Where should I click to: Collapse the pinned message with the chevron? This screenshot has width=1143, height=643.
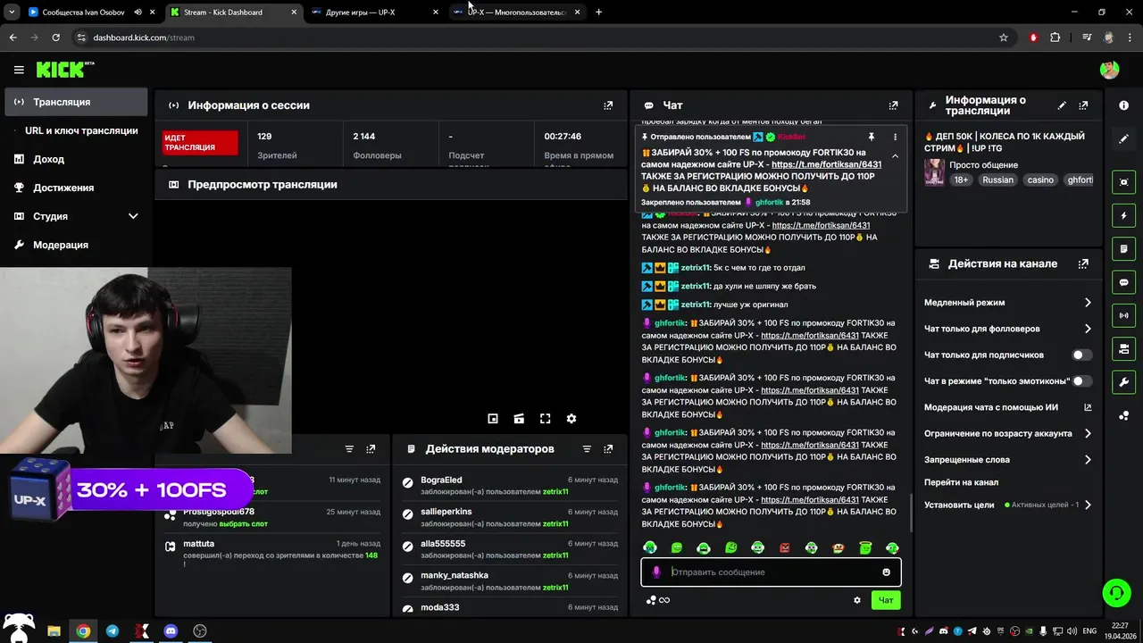(895, 156)
